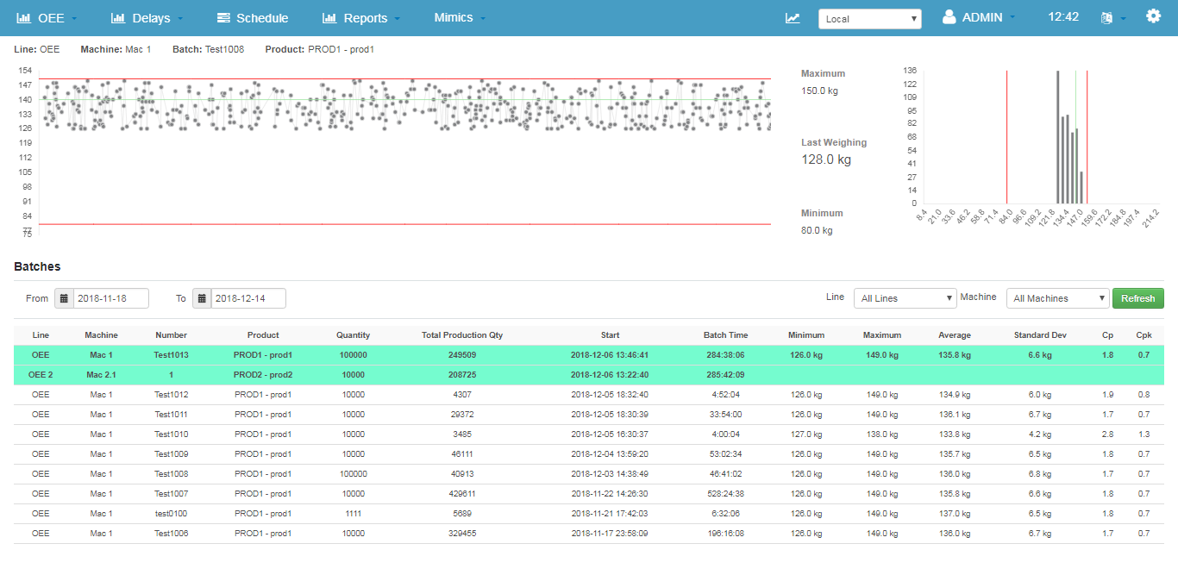Open the settings gear icon

[x=1153, y=15]
